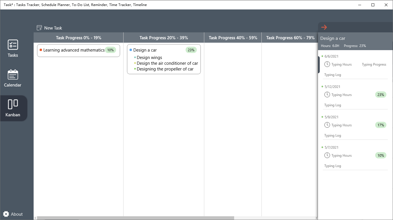Click Design a car title in detail panel
Image resolution: width=393 pixels, height=220 pixels.
(333, 38)
